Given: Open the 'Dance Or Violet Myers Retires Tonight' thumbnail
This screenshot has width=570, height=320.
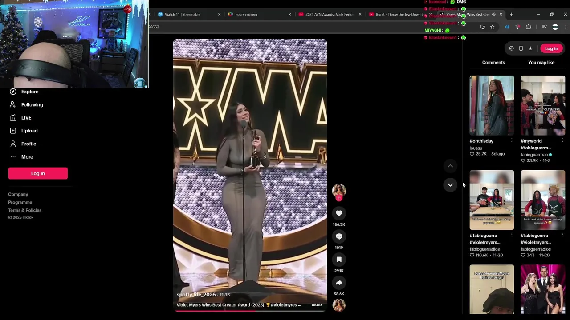Looking at the screenshot, I should tap(492, 289).
